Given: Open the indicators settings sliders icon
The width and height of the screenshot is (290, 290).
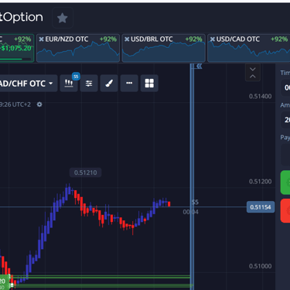Looking at the screenshot, I should (x=89, y=84).
